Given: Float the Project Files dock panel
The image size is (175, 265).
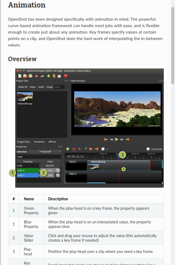Looking at the screenshot, I should point(65,81).
